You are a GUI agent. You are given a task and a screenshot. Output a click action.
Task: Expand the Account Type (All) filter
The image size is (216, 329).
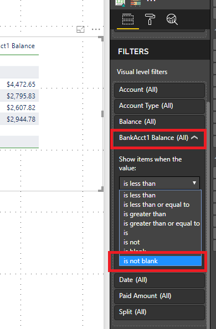160,106
